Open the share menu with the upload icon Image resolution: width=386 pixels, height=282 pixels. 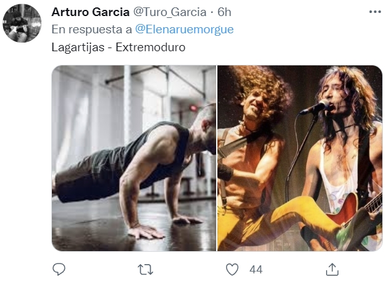pos(332,269)
